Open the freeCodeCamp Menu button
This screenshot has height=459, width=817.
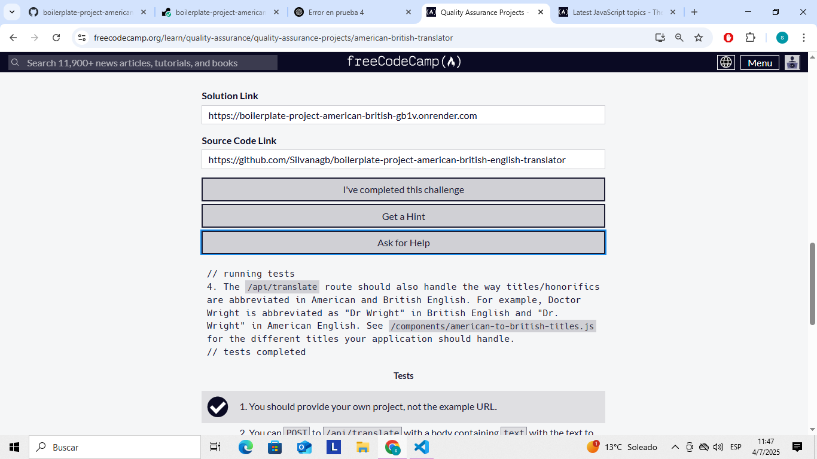pyautogui.click(x=760, y=63)
